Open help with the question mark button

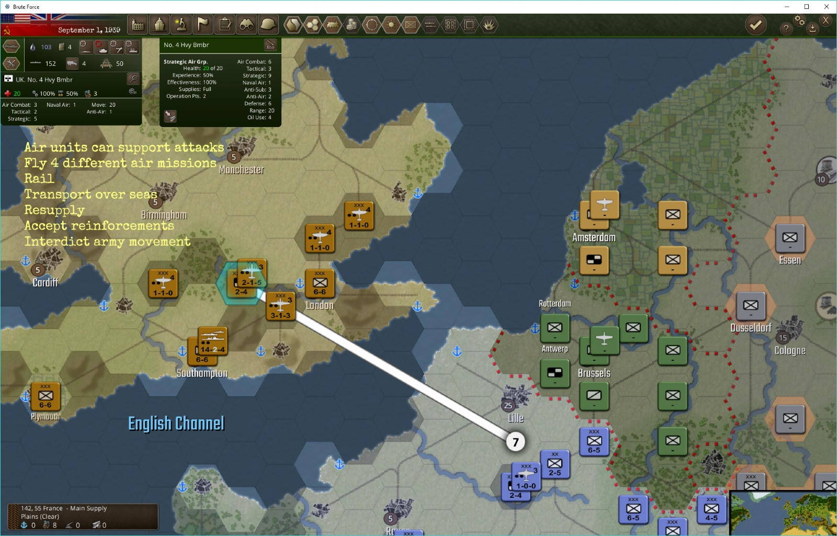[785, 28]
